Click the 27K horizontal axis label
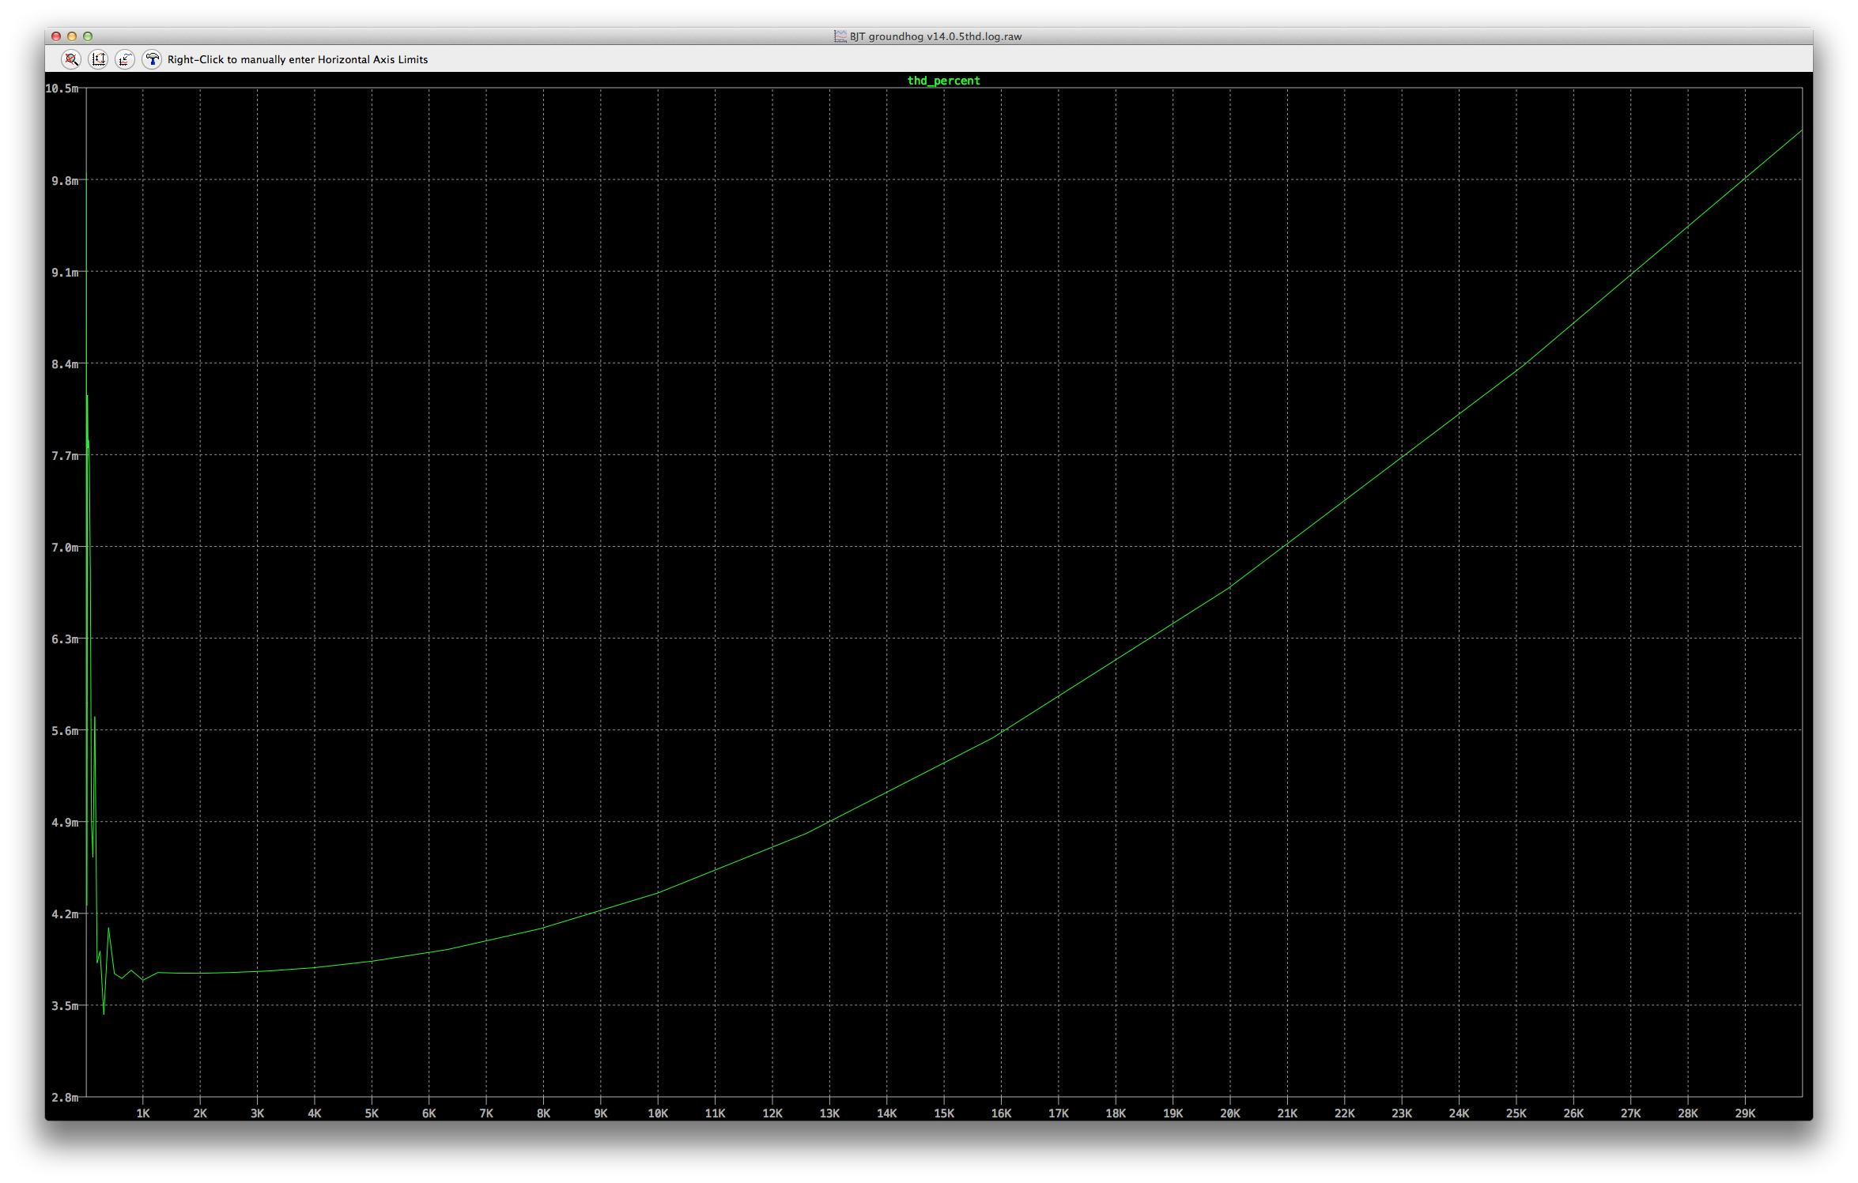This screenshot has height=1183, width=1858. pos(1630,1113)
